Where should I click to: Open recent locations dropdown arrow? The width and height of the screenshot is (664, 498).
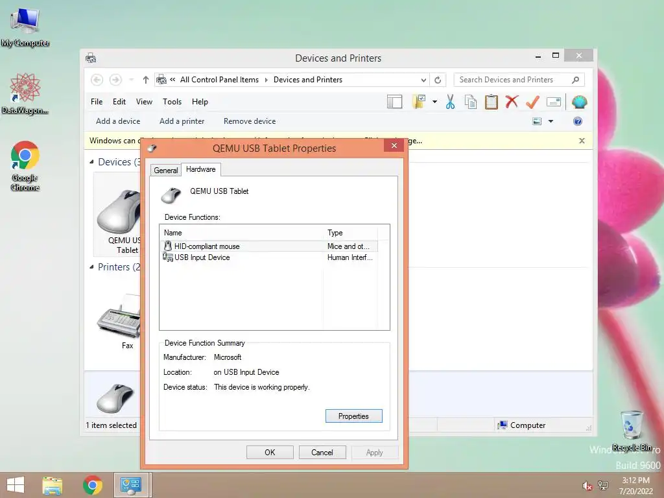coord(131,80)
